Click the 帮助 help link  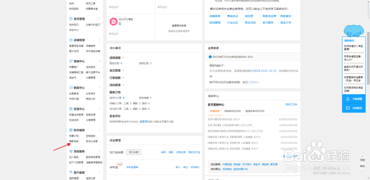362,166
